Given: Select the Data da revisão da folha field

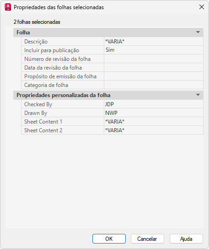Looking at the screenshot, I should coord(154,67).
